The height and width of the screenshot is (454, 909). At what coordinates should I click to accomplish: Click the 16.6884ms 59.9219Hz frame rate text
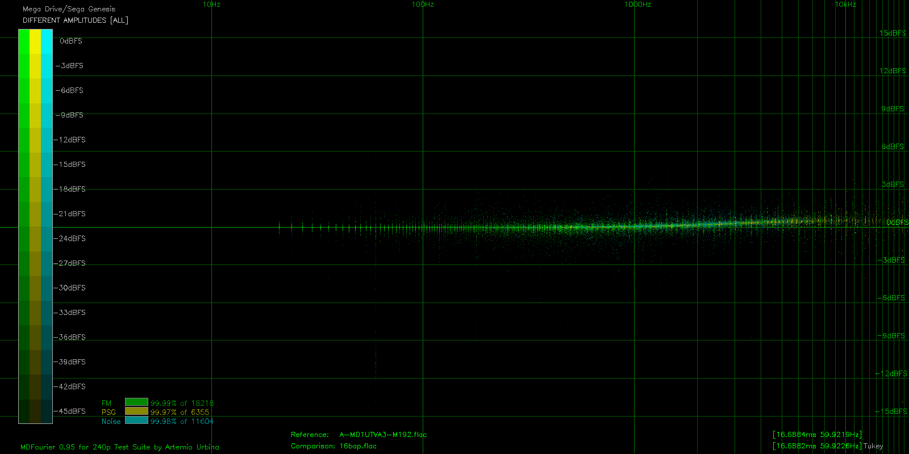(x=817, y=435)
